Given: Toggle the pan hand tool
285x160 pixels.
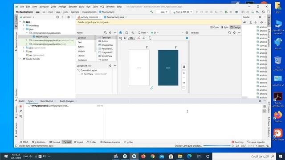Looking at the screenshot, I should point(184,67).
